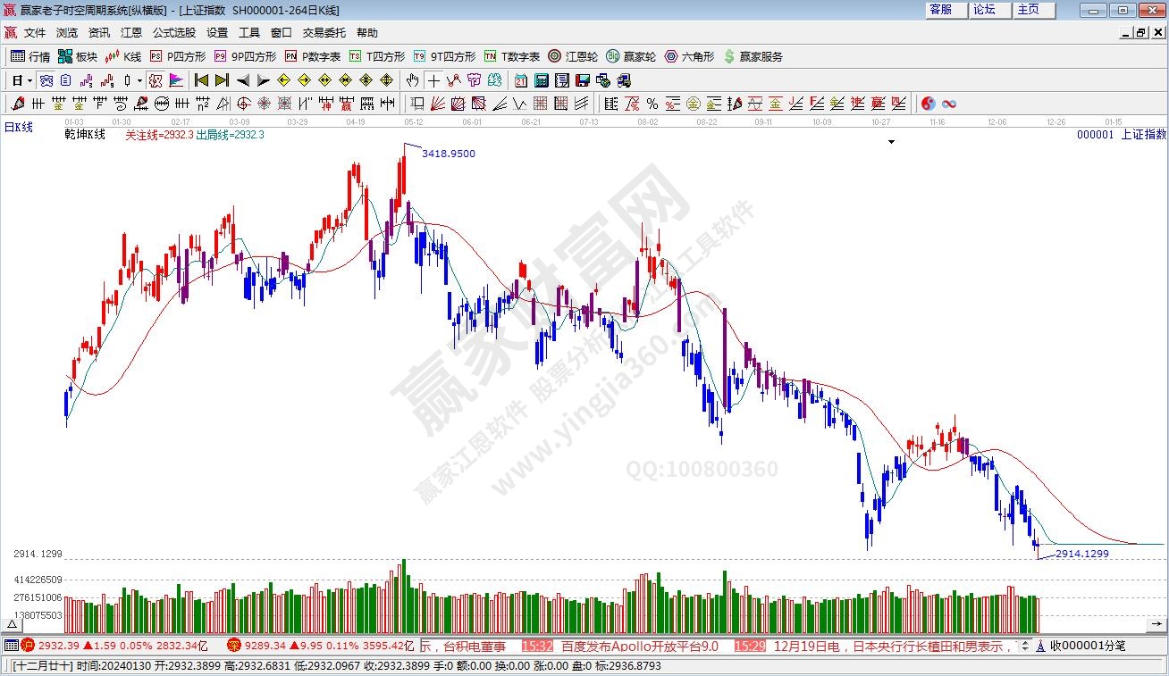Expand the 日 period dropdown arrow

(x=29, y=80)
